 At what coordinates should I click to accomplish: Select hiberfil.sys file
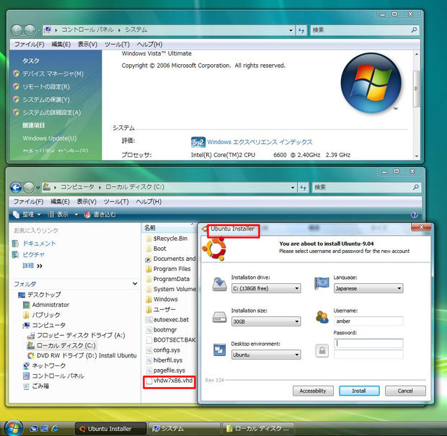pyautogui.click(x=167, y=360)
